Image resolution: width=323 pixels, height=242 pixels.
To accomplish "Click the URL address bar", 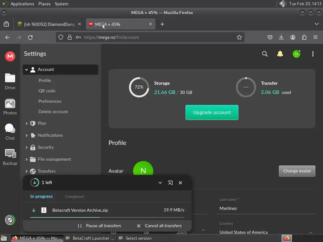I will tap(150, 37).
